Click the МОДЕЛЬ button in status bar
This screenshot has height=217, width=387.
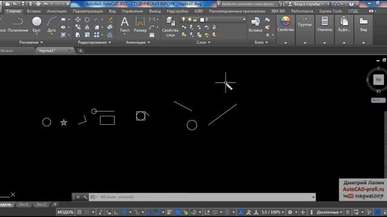[65, 212]
